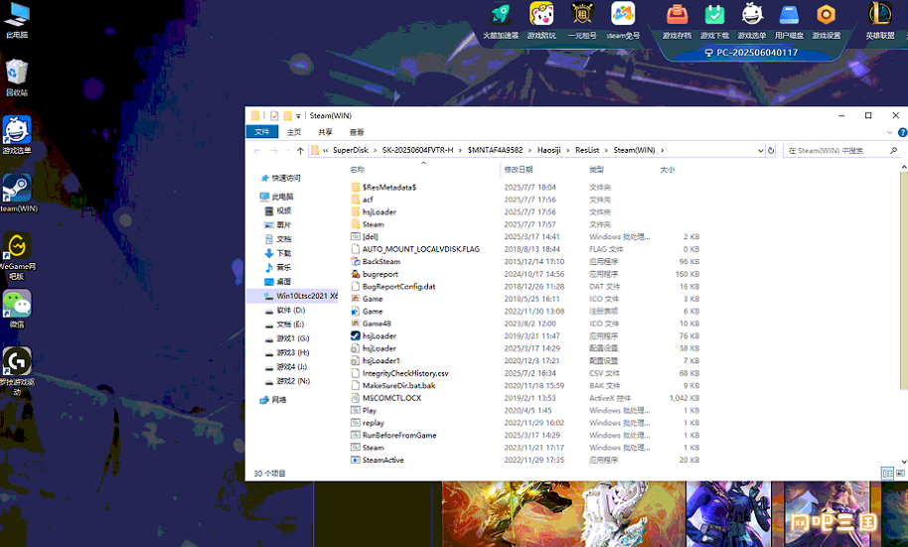Open the 用户磁盘 icon in top dock
Viewport: 908px width, 547px height.
[x=789, y=14]
